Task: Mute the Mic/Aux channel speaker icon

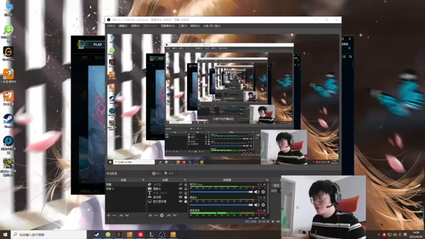Action: click(257, 192)
